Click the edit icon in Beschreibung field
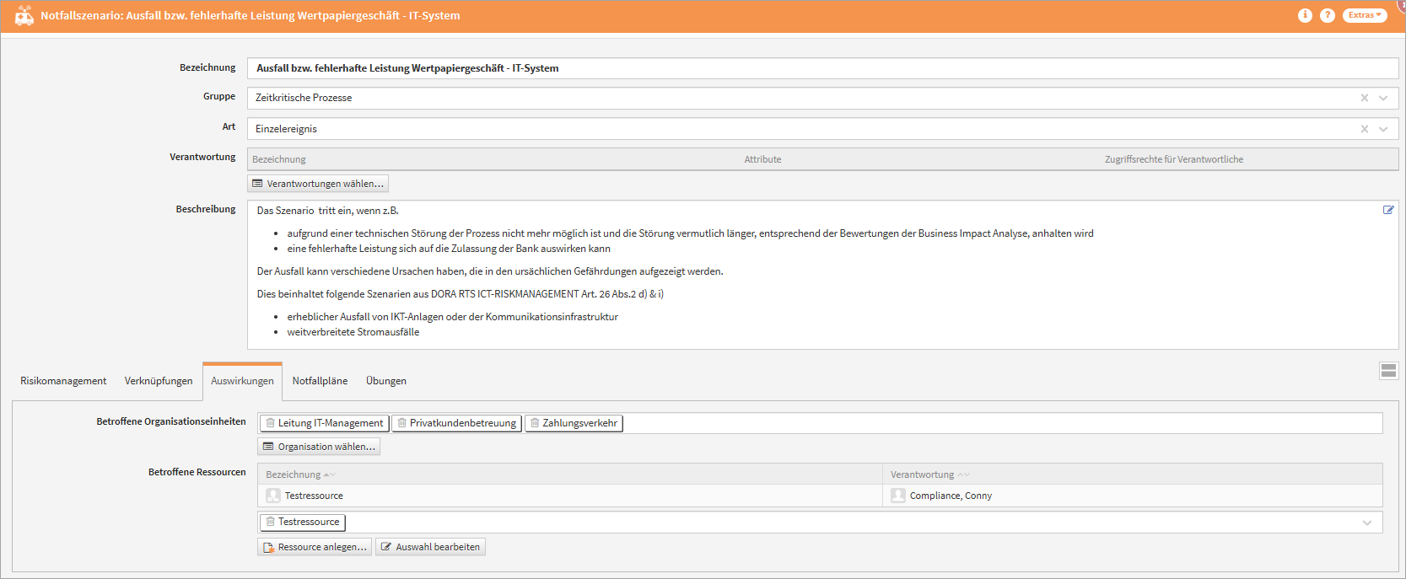The image size is (1406, 579). (x=1388, y=210)
